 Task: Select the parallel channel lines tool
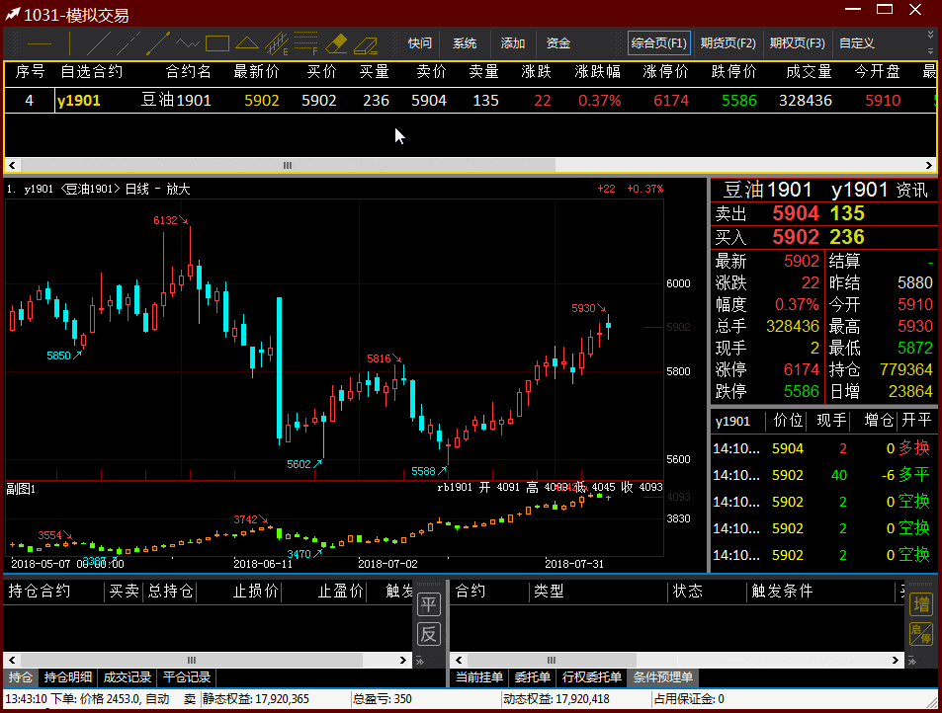(277, 44)
